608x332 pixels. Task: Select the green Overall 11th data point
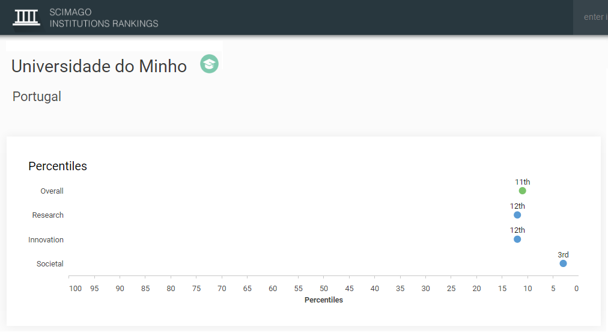click(522, 191)
